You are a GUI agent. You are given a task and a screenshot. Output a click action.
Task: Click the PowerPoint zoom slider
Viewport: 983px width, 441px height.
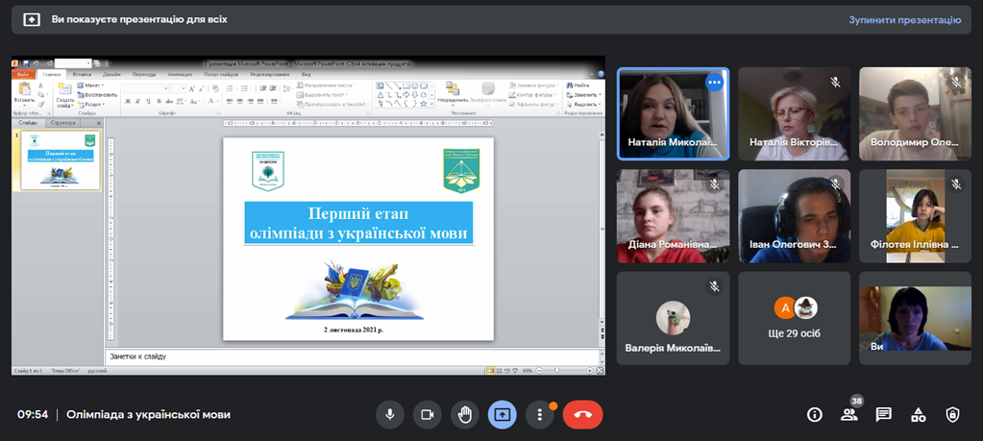pos(557,370)
